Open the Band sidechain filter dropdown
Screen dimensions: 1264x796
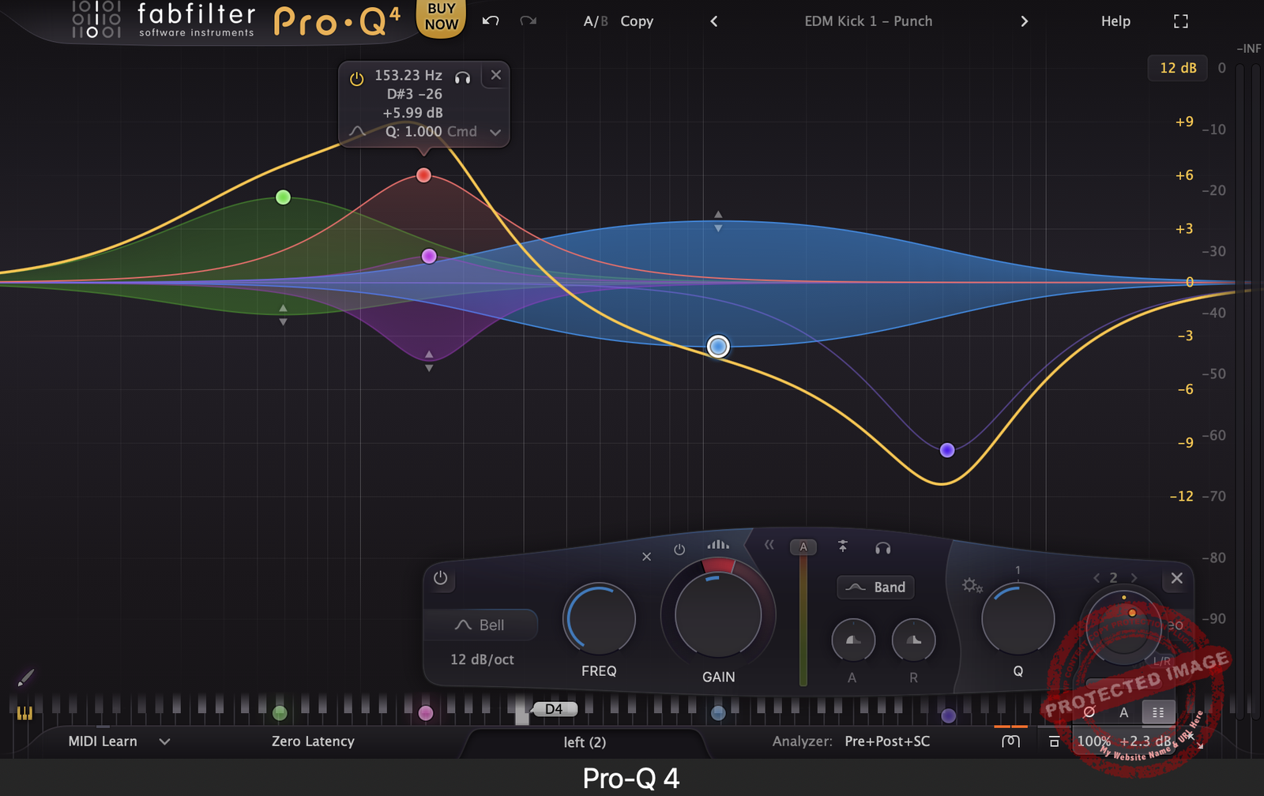(875, 587)
